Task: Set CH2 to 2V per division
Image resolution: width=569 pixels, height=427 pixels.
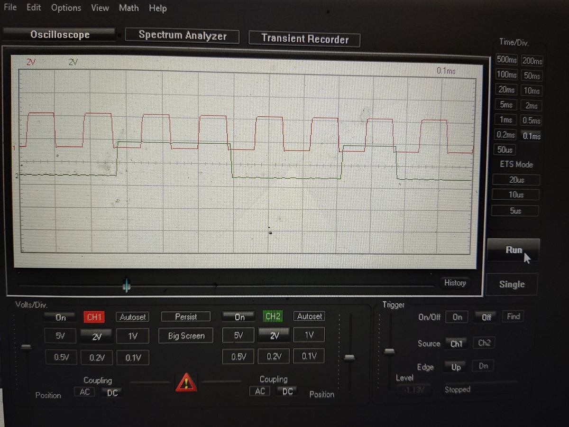Action: pyautogui.click(x=274, y=335)
